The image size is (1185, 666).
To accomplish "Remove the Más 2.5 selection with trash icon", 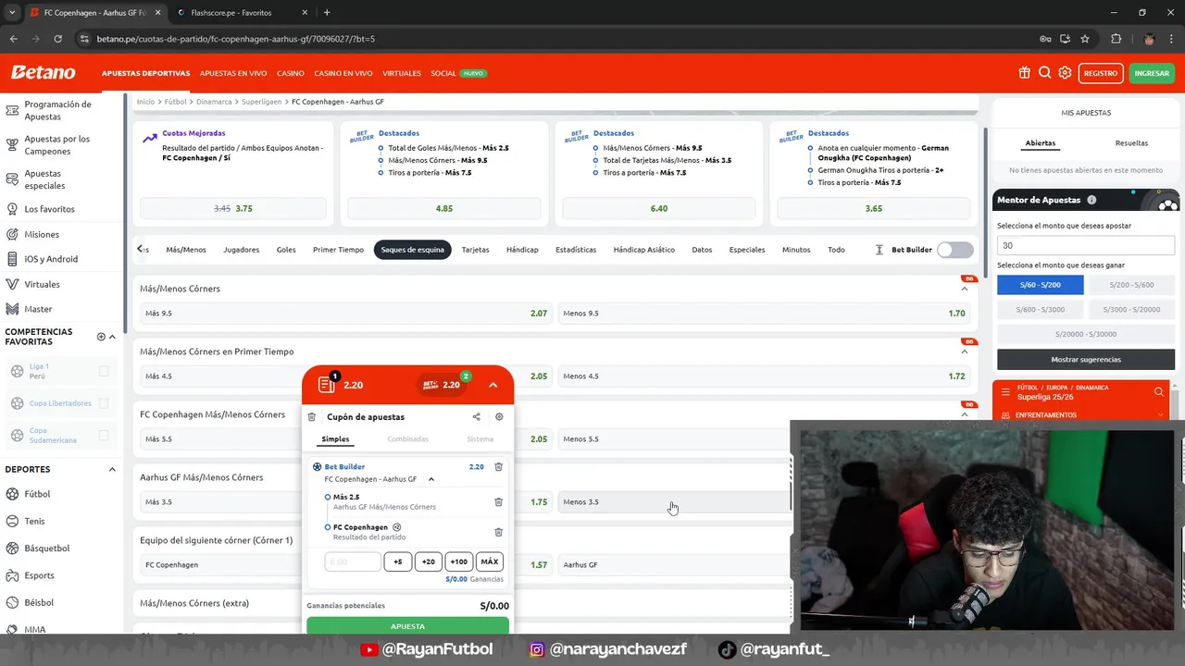I will pos(498,502).
